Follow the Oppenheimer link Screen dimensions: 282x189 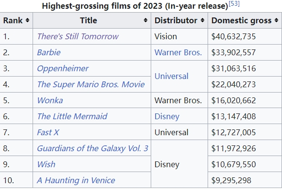point(63,68)
